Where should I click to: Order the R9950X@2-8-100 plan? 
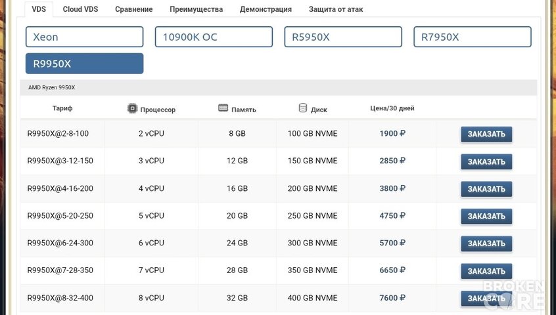pos(486,134)
